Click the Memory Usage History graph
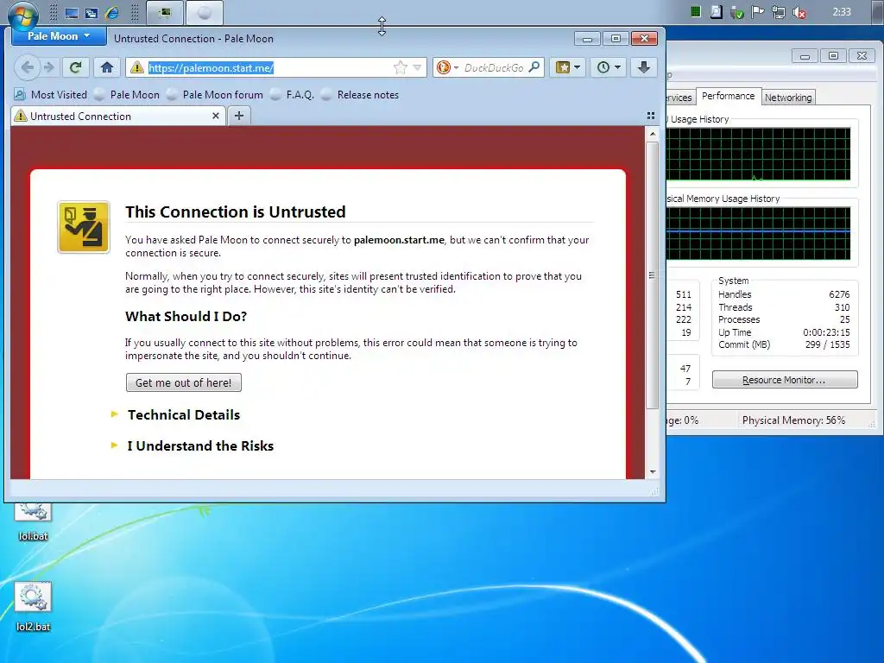 point(758,233)
